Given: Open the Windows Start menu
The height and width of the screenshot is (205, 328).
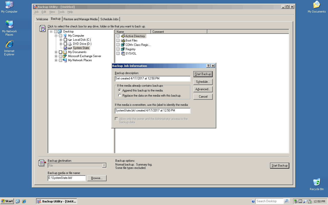Looking at the screenshot, I should 7,201.
